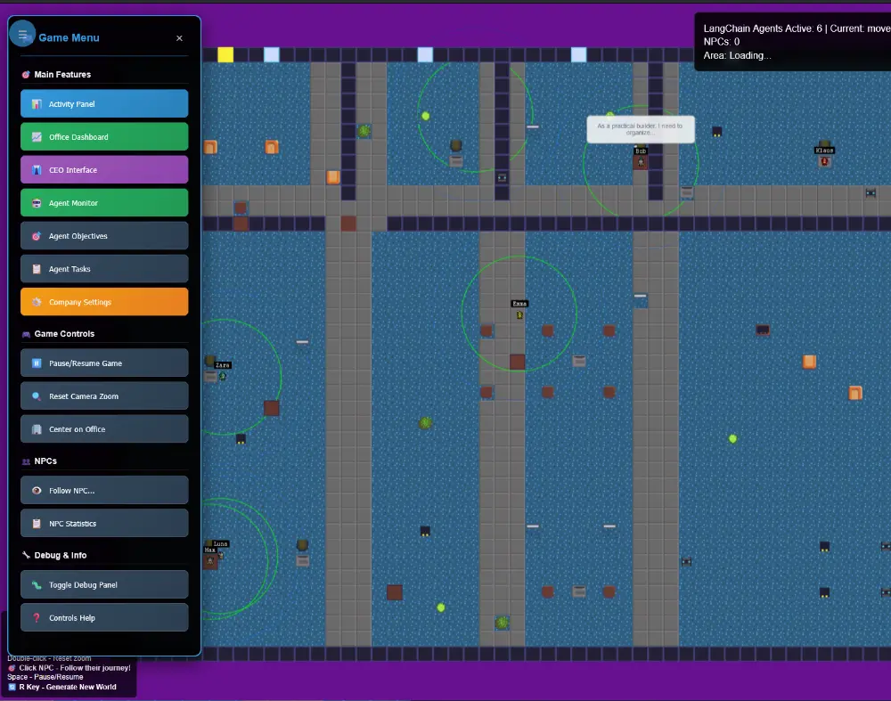Click Bob's speech bubble text
891x701 pixels.
coord(640,129)
